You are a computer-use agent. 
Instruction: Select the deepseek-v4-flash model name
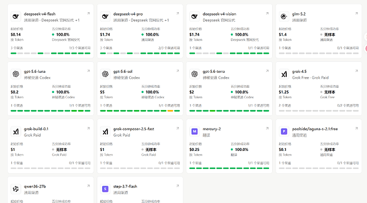[39, 14]
